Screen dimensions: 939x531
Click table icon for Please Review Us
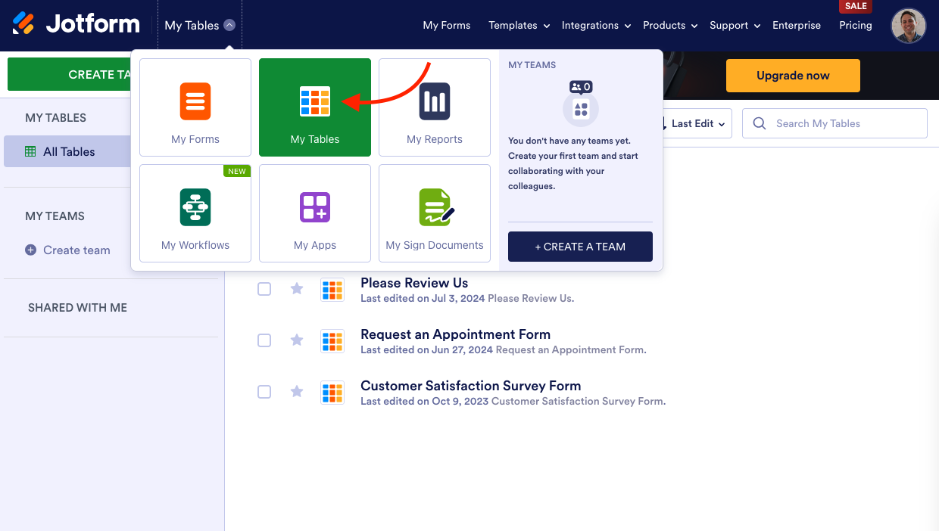point(332,290)
